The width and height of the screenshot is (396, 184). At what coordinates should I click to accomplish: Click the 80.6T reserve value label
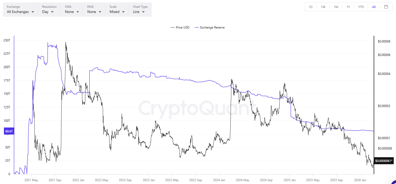click(9, 131)
